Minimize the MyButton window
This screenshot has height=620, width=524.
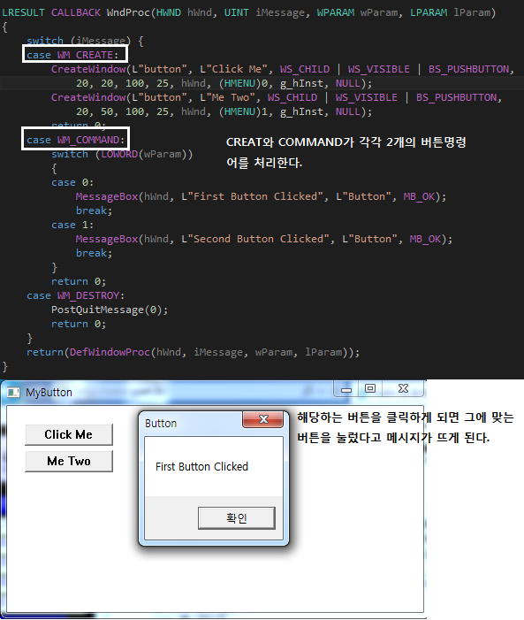tap(346, 388)
